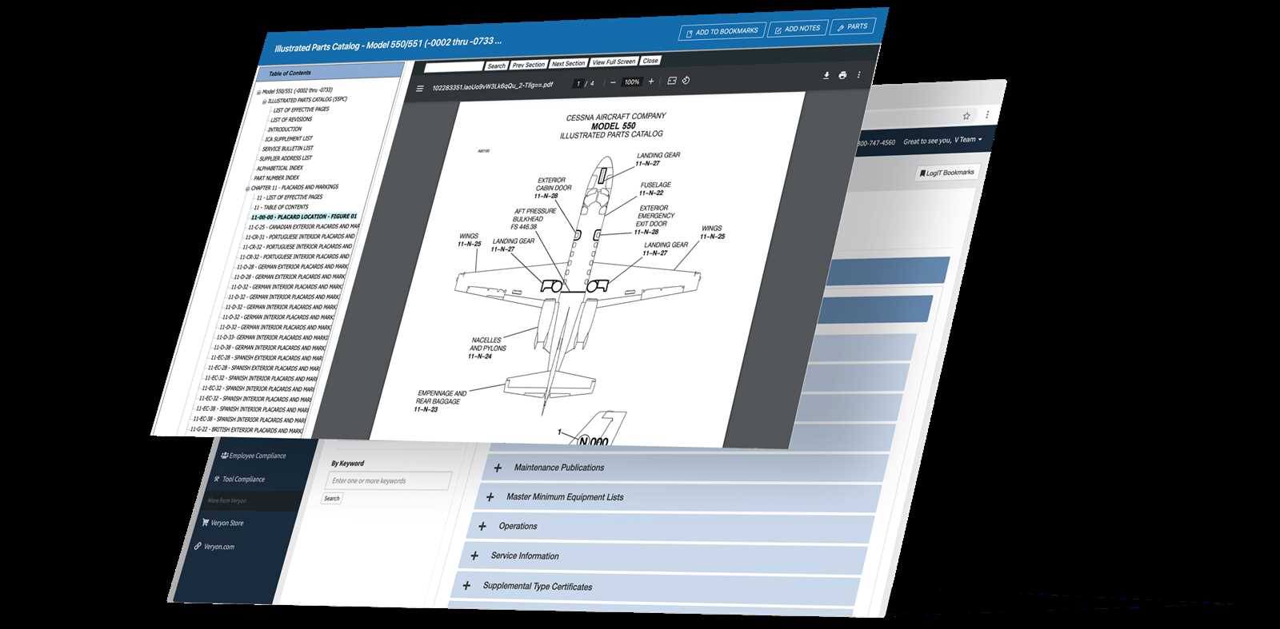Open Introduction tree item
Viewport: 1280px width, 629px height.
[285, 129]
